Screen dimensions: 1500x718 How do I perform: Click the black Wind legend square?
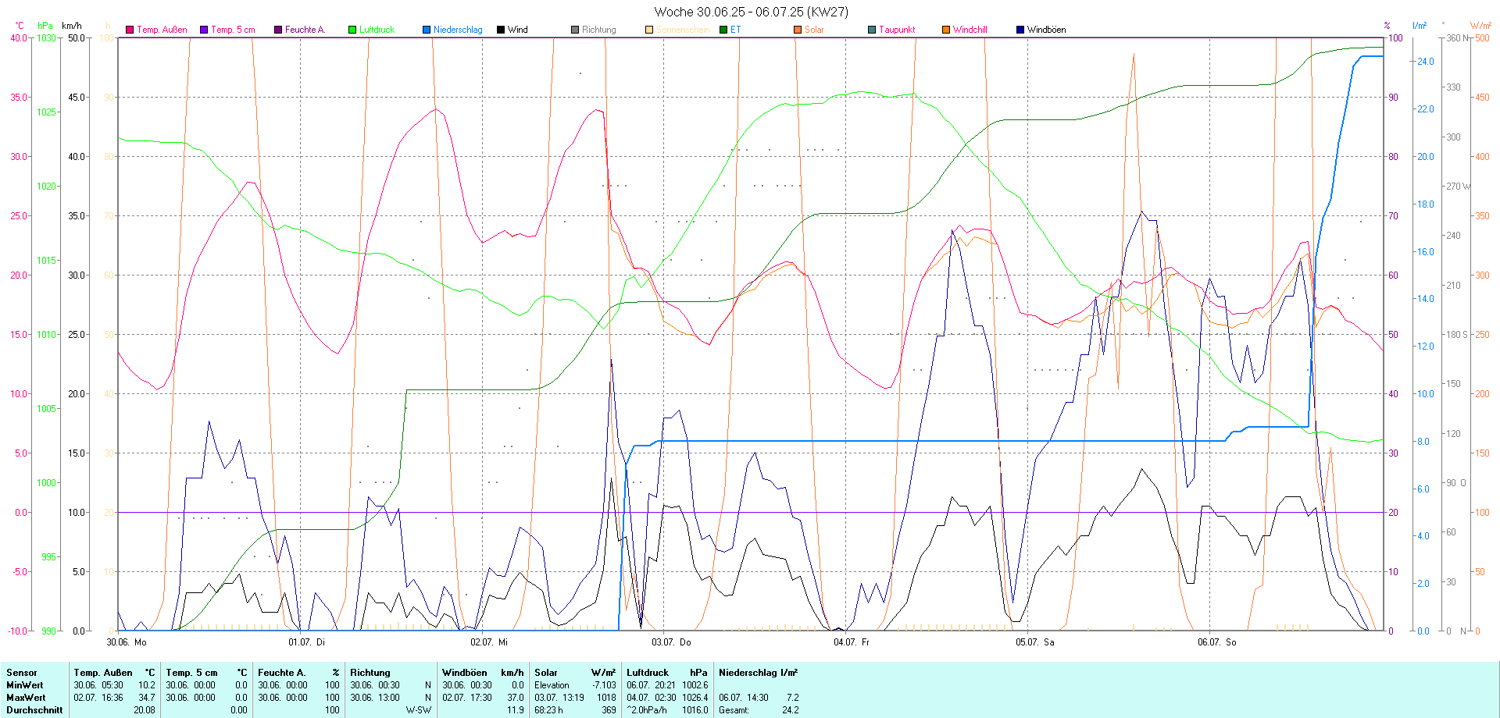[501, 30]
